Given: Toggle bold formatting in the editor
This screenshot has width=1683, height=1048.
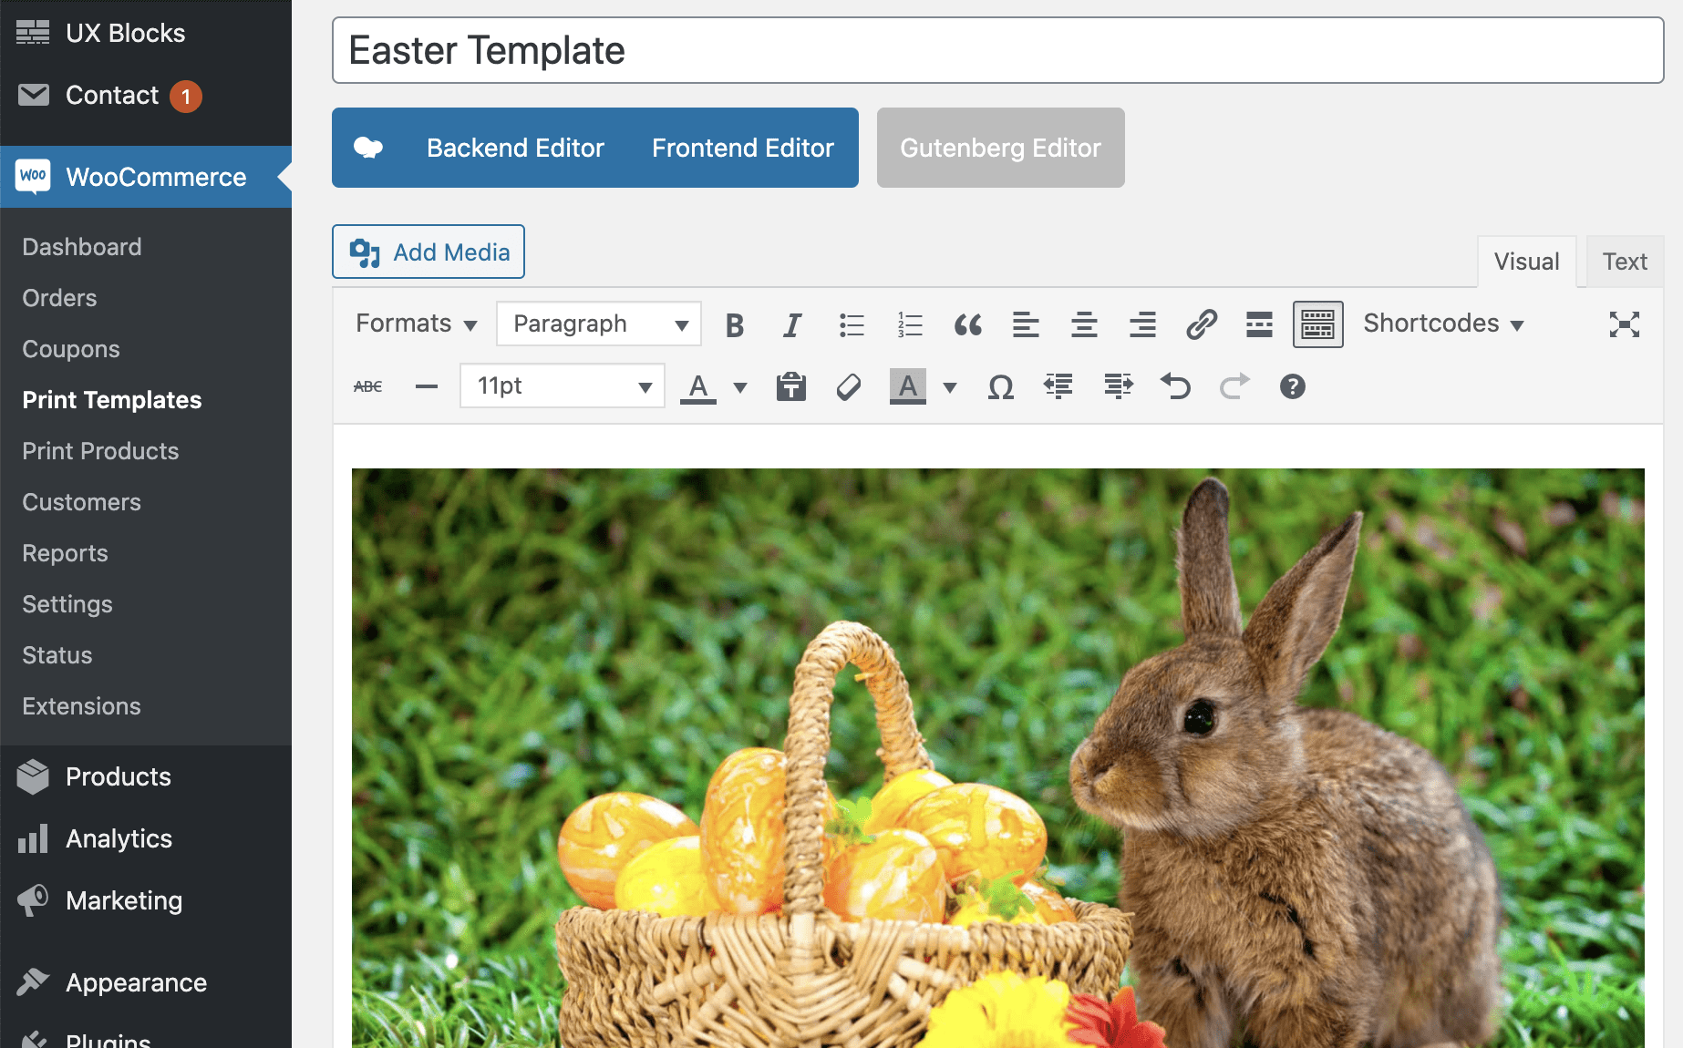Looking at the screenshot, I should pyautogui.click(x=734, y=324).
